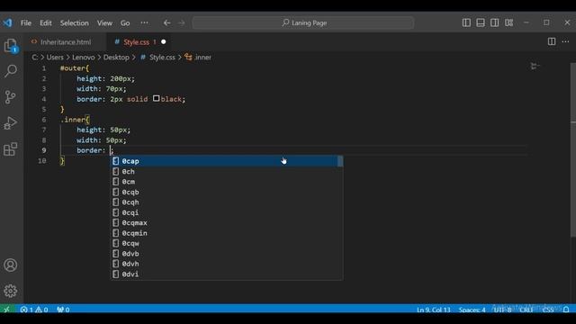Change indentation via Spaces: 4
This screenshot has height=324, width=576.
472,310
